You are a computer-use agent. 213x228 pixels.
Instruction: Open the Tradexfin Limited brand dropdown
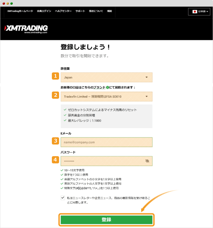[106, 97]
